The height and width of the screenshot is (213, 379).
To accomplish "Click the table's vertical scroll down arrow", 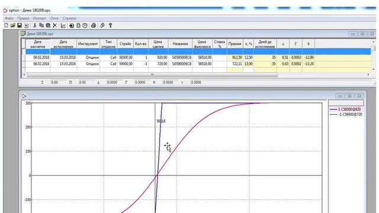I will point(374,70).
